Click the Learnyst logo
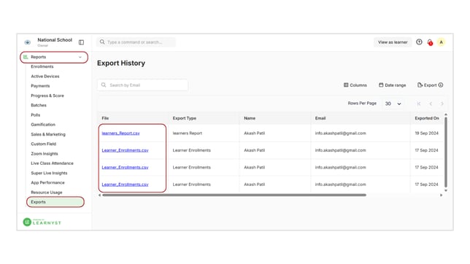The width and height of the screenshot is (470, 264). point(42,222)
